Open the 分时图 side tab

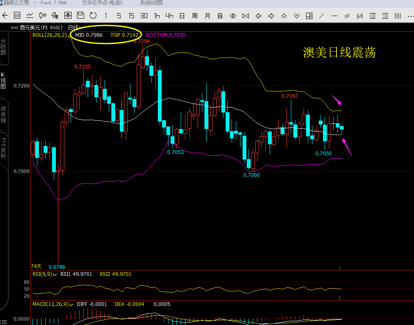coord(3,47)
